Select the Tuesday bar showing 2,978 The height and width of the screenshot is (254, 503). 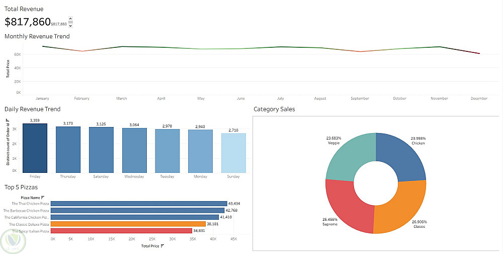click(167, 151)
